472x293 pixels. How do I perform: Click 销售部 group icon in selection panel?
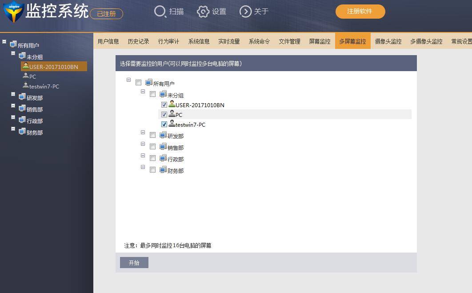(x=163, y=146)
